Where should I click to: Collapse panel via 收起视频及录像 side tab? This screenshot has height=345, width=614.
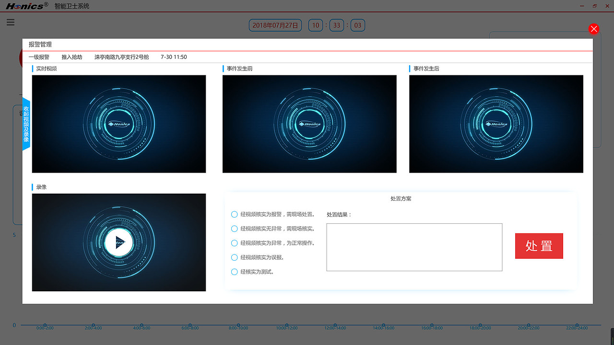point(26,124)
